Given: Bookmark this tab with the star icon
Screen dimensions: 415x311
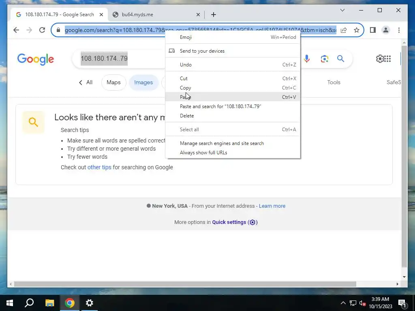Looking at the screenshot, I should [x=357, y=30].
